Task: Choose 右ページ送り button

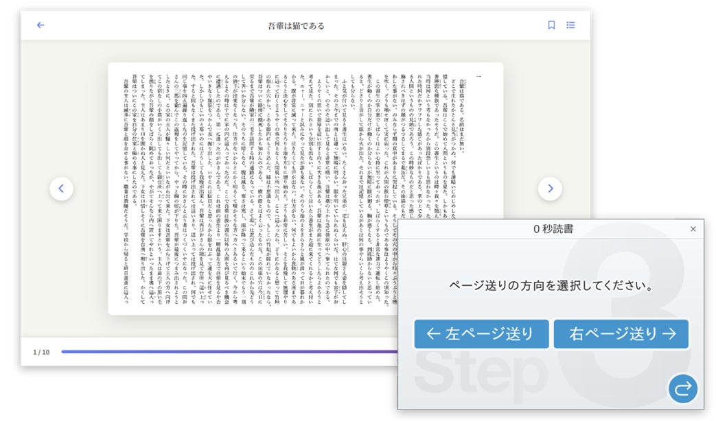Action: 621,334
